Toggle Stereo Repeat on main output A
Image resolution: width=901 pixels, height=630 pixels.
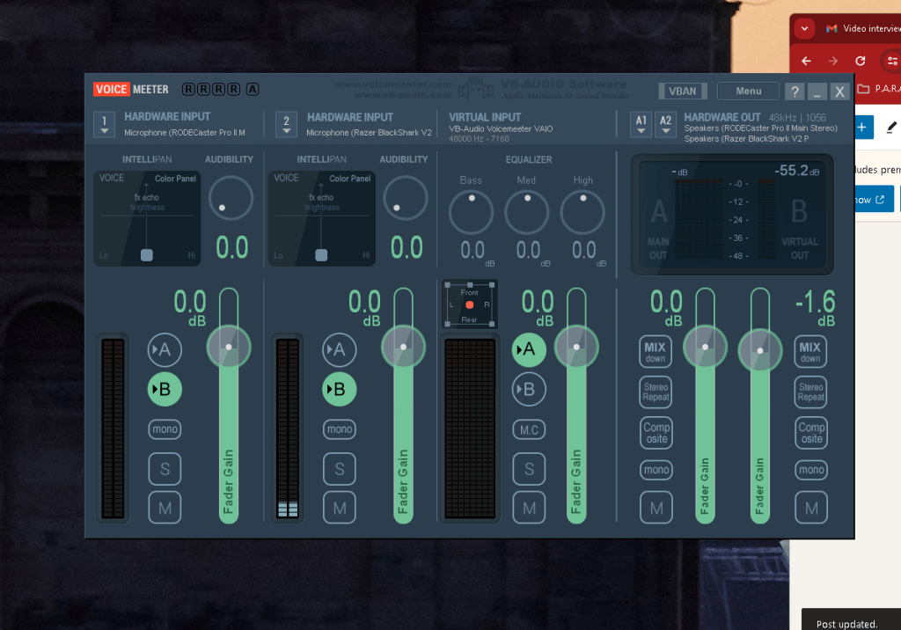656,392
